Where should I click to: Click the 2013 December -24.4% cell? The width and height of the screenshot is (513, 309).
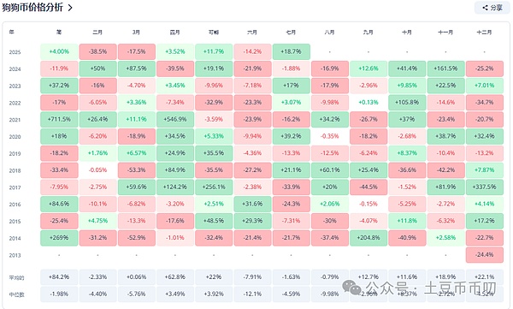(485, 254)
